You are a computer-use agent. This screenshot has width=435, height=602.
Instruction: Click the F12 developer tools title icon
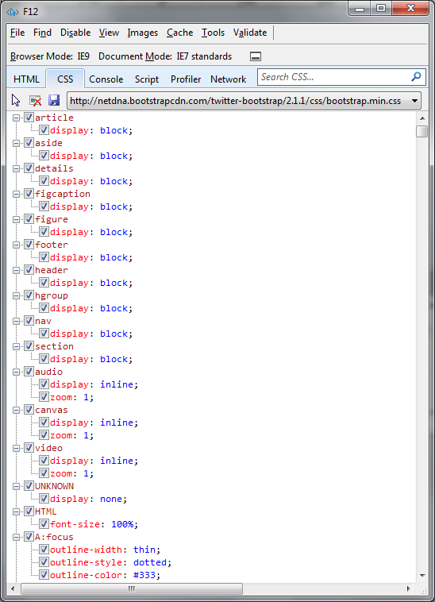pyautogui.click(x=12, y=12)
